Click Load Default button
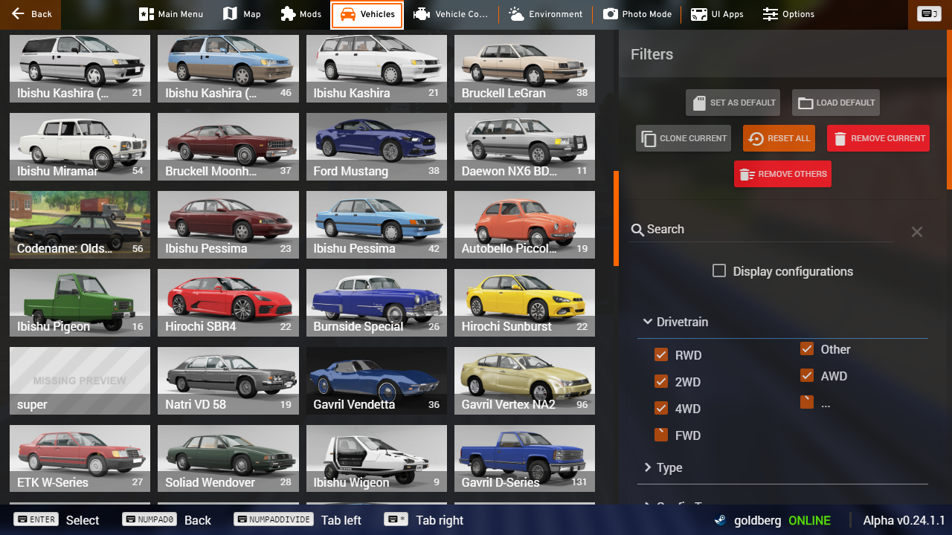The width and height of the screenshot is (952, 535). (836, 103)
